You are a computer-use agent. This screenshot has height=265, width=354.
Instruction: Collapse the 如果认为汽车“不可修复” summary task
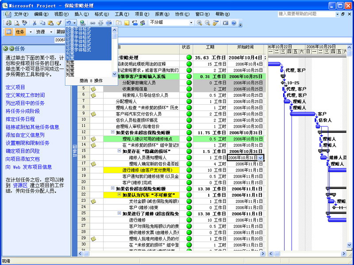tap(119, 195)
